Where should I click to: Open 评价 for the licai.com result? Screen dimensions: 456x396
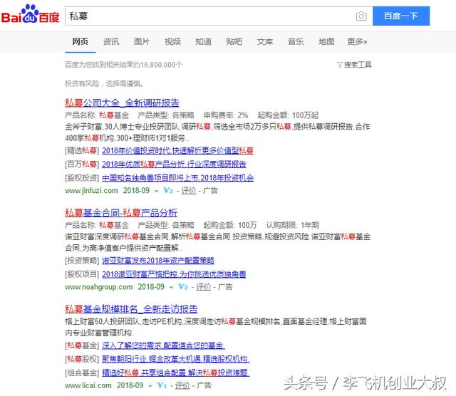point(182,385)
